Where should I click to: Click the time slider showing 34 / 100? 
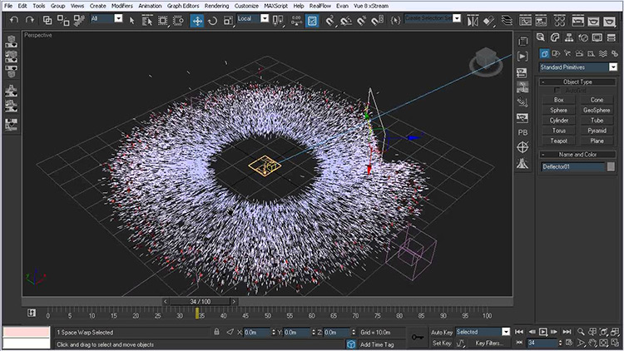point(201,302)
